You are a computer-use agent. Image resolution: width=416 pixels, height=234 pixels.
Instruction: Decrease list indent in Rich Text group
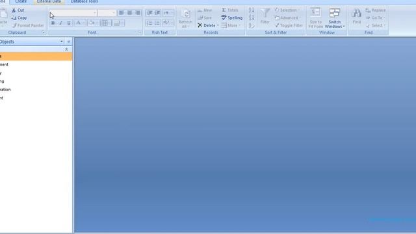click(x=149, y=13)
